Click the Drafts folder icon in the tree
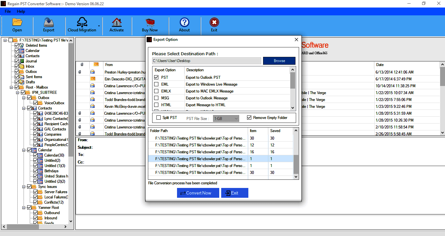This screenshot has width=445, height=236. point(22,82)
